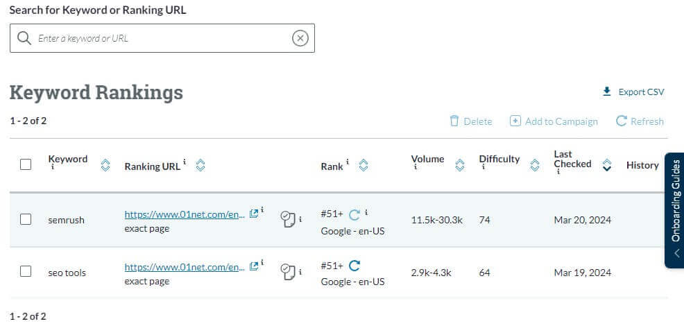
Task: Open the 01net.com URL in semrush row
Action: tap(185, 214)
